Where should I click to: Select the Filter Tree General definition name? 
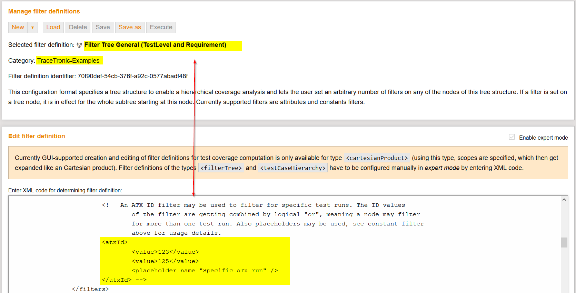(x=155, y=45)
